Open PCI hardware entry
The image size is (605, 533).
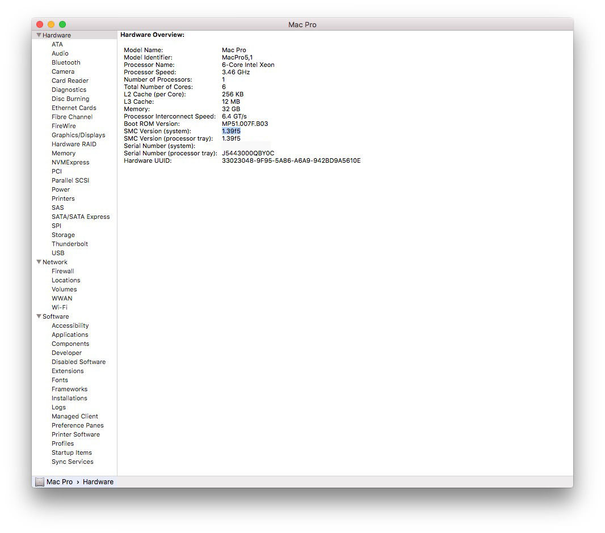coord(56,171)
